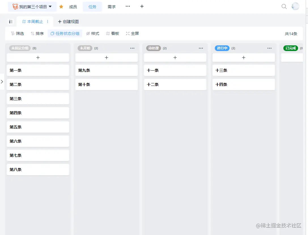Open the 第九条 card
The width and height of the screenshot is (308, 235).
coord(107,70)
